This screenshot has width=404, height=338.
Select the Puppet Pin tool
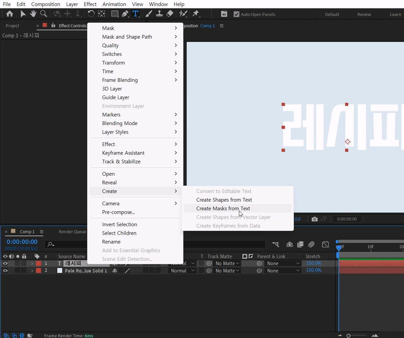196,14
